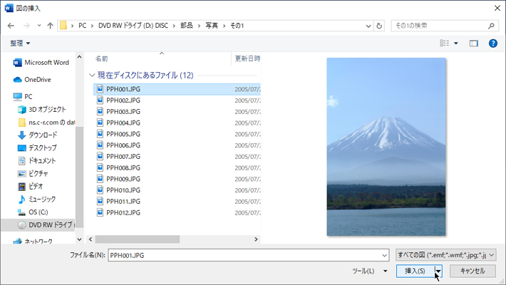
Task: Select OneDrive in the navigation pane
Action: click(40, 80)
